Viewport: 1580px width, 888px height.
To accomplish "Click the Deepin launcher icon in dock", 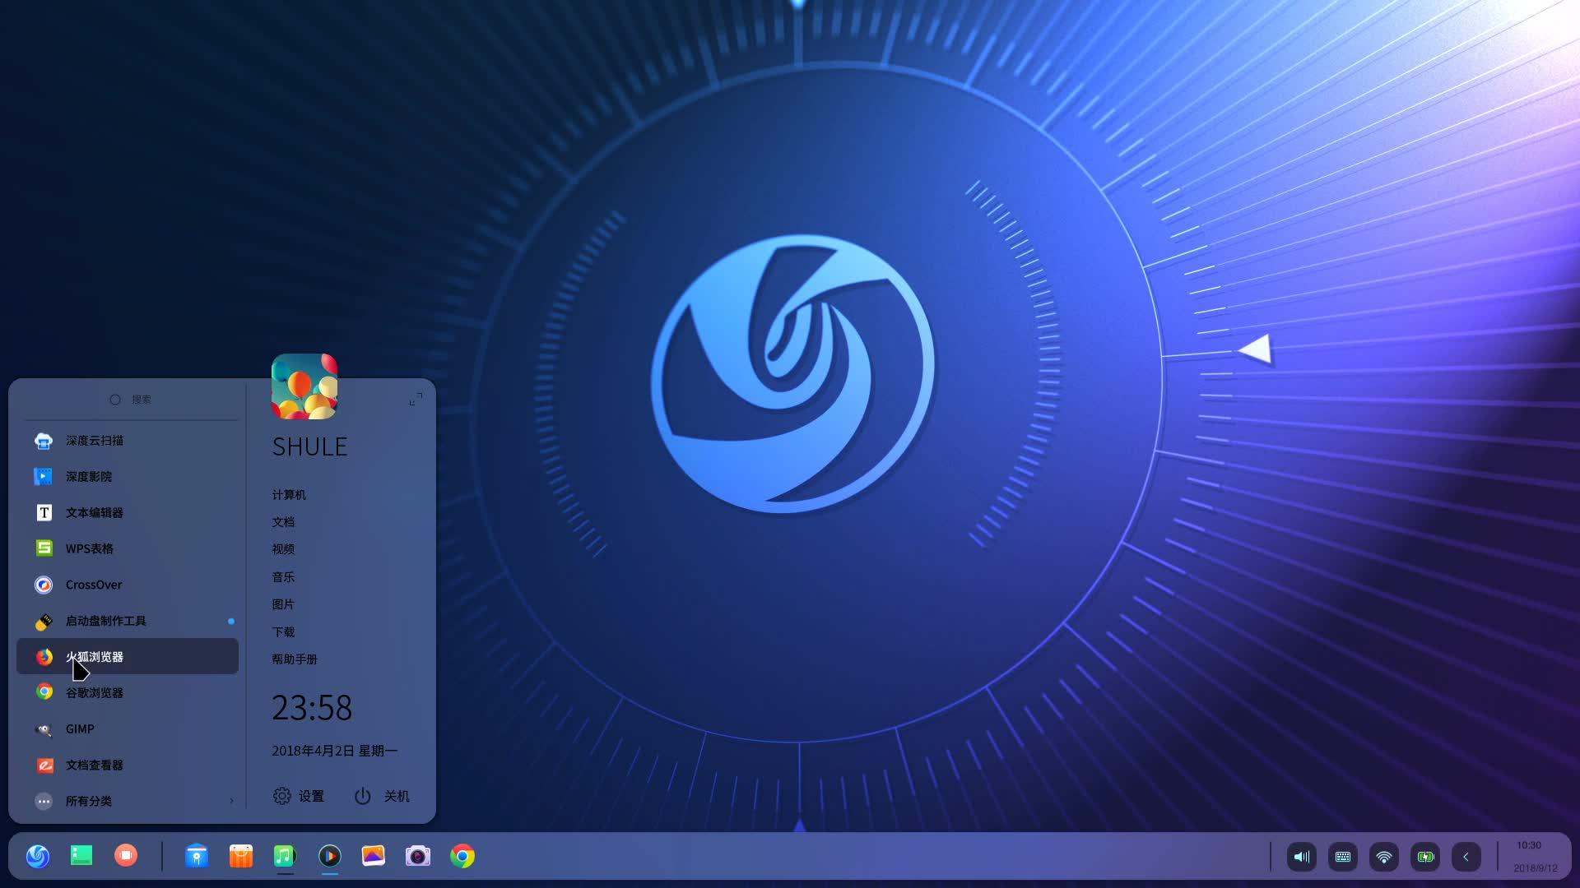I will (38, 856).
